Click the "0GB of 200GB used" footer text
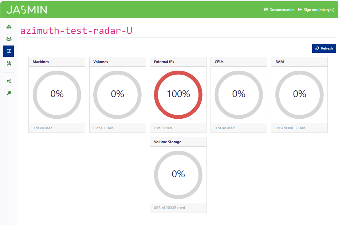Viewport: 338px width, 225px height. point(169,208)
